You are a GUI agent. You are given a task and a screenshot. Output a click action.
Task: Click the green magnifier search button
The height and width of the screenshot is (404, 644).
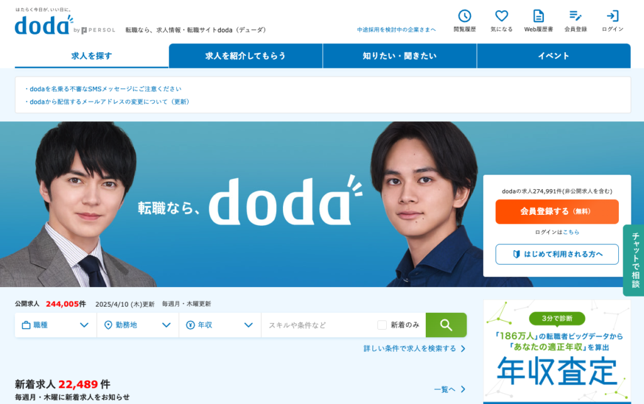click(446, 325)
